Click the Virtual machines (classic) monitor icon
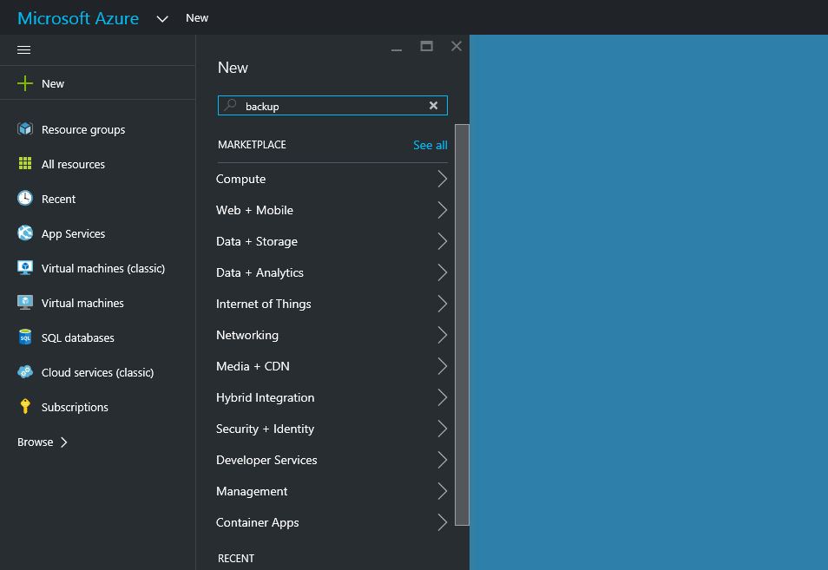This screenshot has width=828, height=570. pos(25,267)
